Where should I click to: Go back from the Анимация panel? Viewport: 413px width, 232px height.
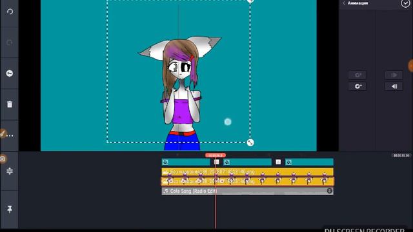[344, 3]
